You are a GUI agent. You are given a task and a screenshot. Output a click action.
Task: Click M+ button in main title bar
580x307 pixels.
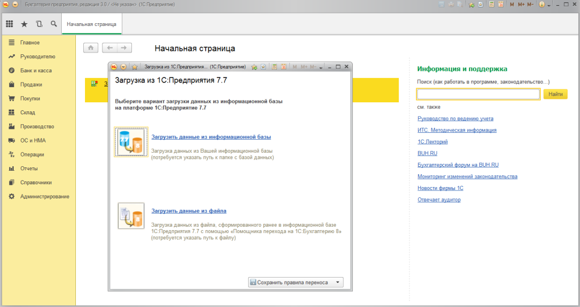tap(521, 5)
